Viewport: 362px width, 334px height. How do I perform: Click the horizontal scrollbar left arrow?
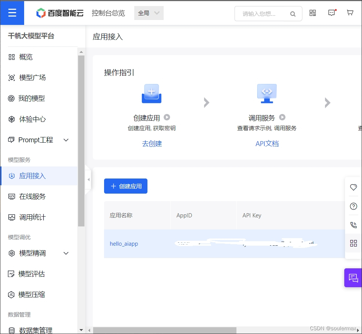(x=89, y=330)
